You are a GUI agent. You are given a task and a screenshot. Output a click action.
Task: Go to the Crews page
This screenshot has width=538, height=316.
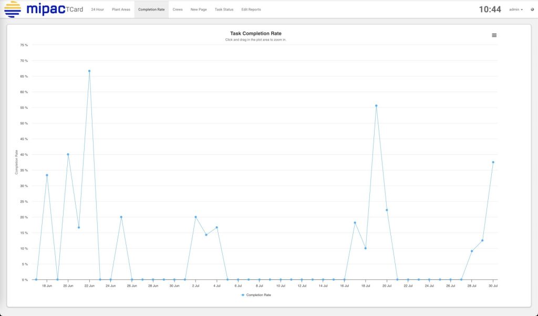(x=178, y=9)
